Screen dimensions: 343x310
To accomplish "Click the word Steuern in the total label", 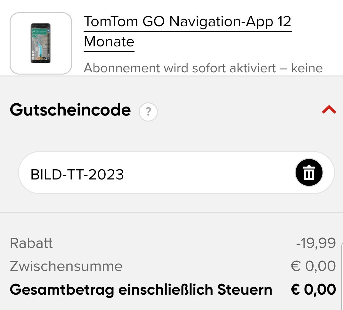I will tap(245, 290).
